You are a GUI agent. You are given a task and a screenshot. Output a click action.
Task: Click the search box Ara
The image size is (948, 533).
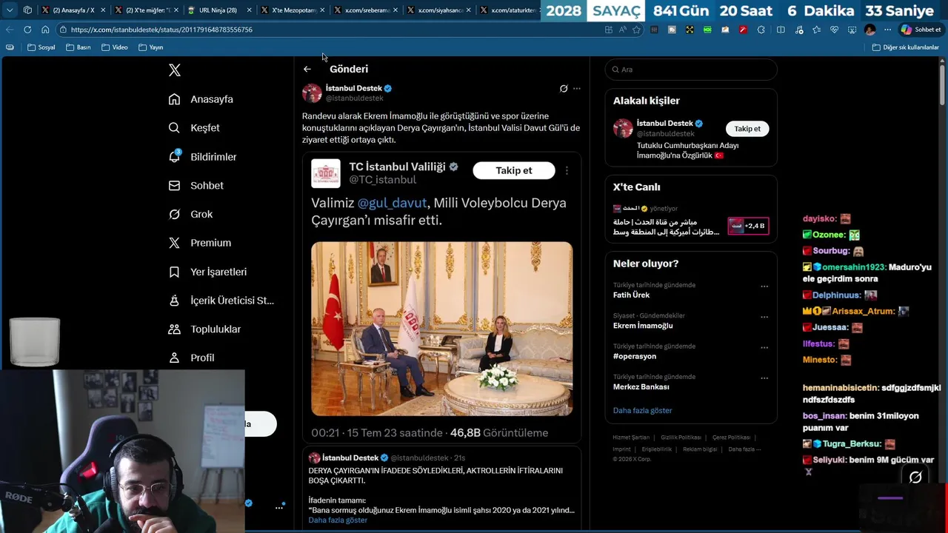coord(691,70)
